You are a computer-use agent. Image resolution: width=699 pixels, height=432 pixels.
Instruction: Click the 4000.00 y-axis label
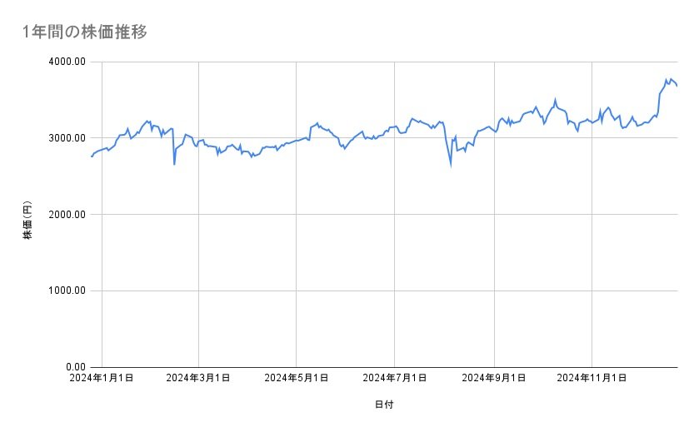65,62
